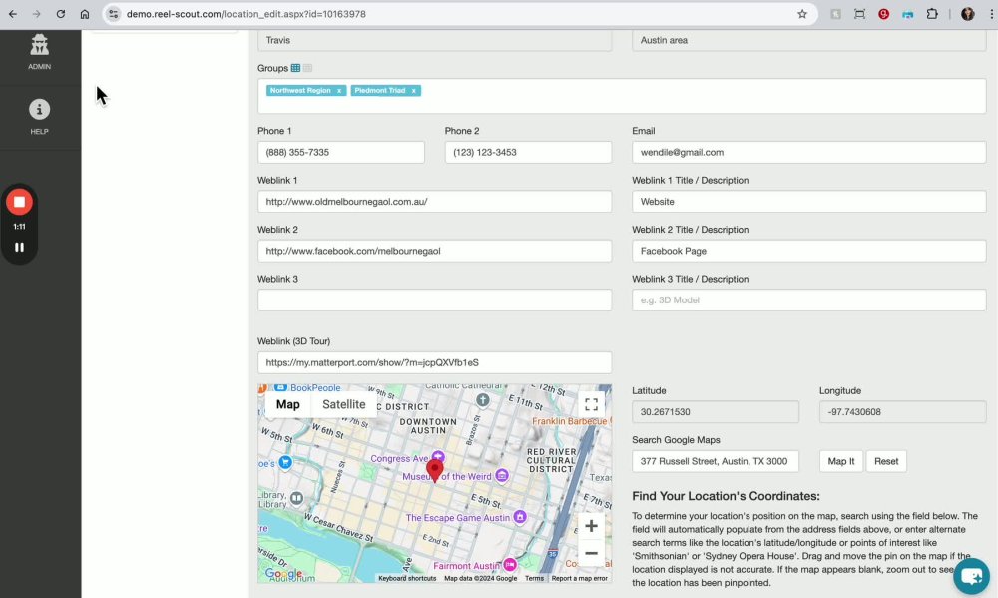Select the Map view tab
Screen dimensions: 998x598
click(287, 404)
